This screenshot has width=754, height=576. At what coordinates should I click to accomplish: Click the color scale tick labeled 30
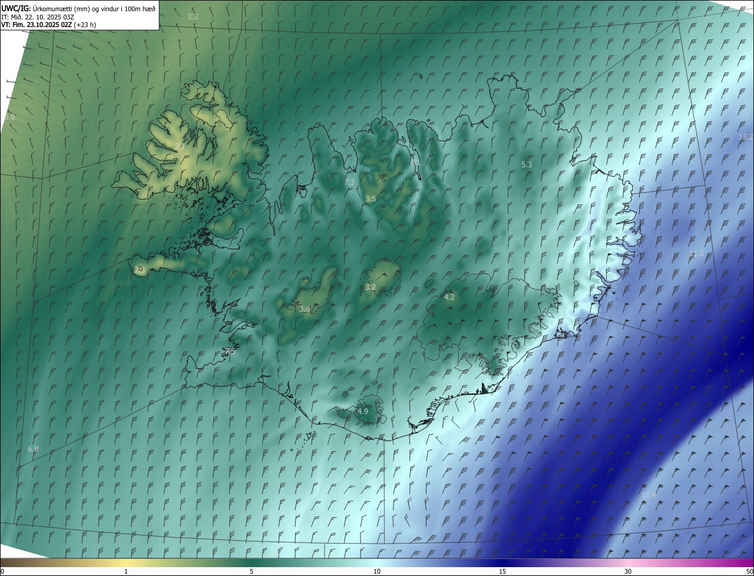tap(628, 571)
